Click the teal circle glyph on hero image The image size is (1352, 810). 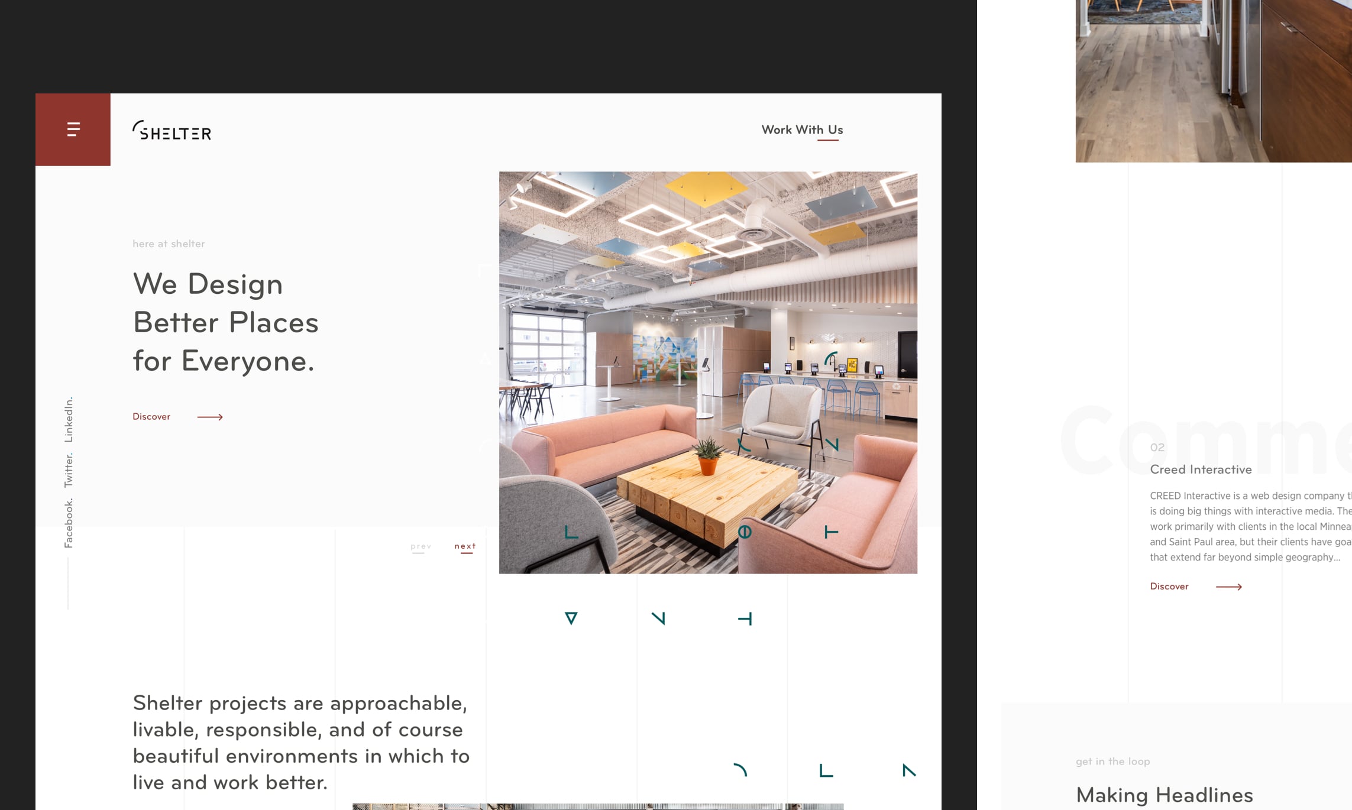745,532
